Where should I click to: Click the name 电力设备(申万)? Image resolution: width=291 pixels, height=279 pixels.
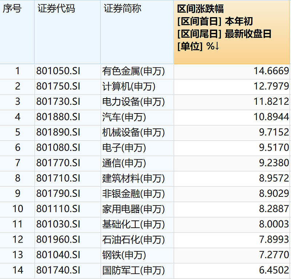coord(133,102)
